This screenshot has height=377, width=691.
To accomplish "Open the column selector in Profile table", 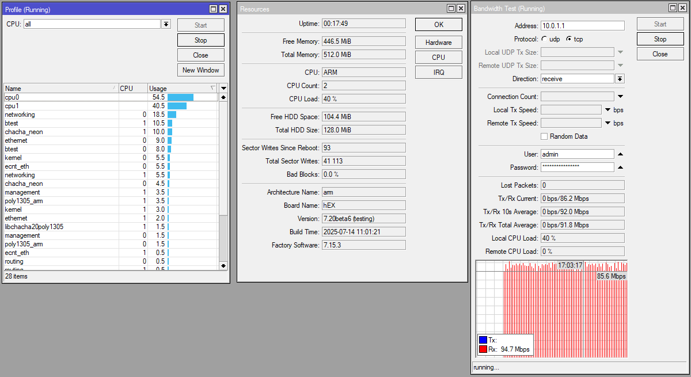I will tap(224, 88).
